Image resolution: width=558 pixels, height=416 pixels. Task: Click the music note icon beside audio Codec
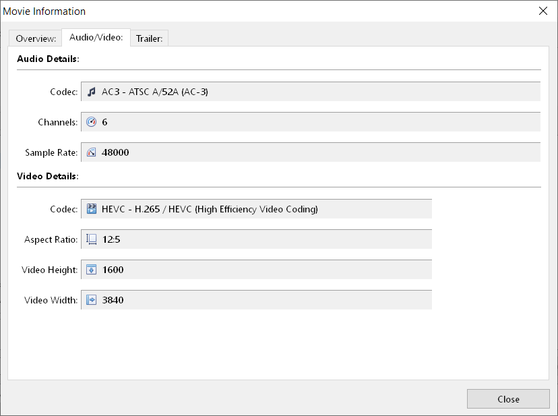[x=91, y=91]
